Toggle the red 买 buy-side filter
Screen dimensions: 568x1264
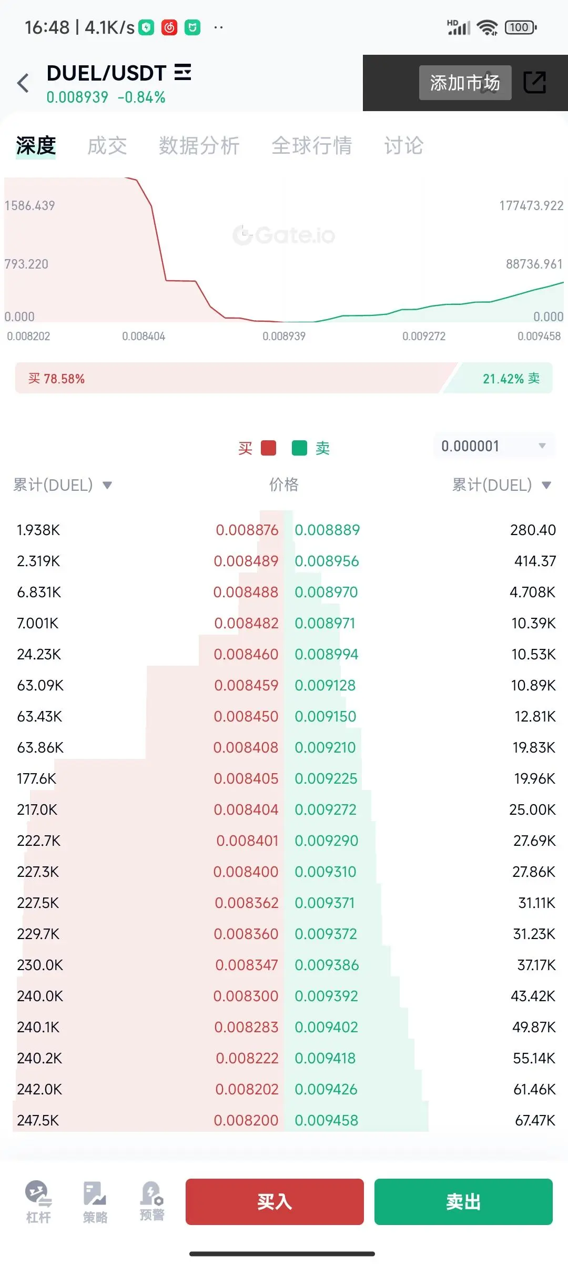click(257, 448)
